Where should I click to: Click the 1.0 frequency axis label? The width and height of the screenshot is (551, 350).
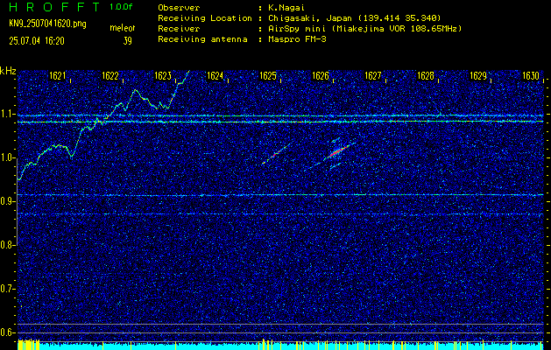coord(7,158)
